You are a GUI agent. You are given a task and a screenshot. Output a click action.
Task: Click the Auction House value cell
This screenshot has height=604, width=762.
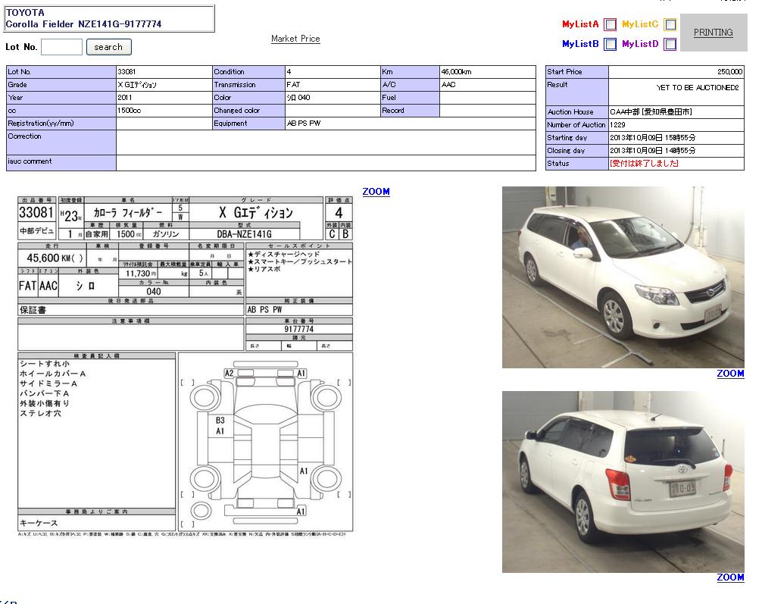pyautogui.click(x=676, y=112)
